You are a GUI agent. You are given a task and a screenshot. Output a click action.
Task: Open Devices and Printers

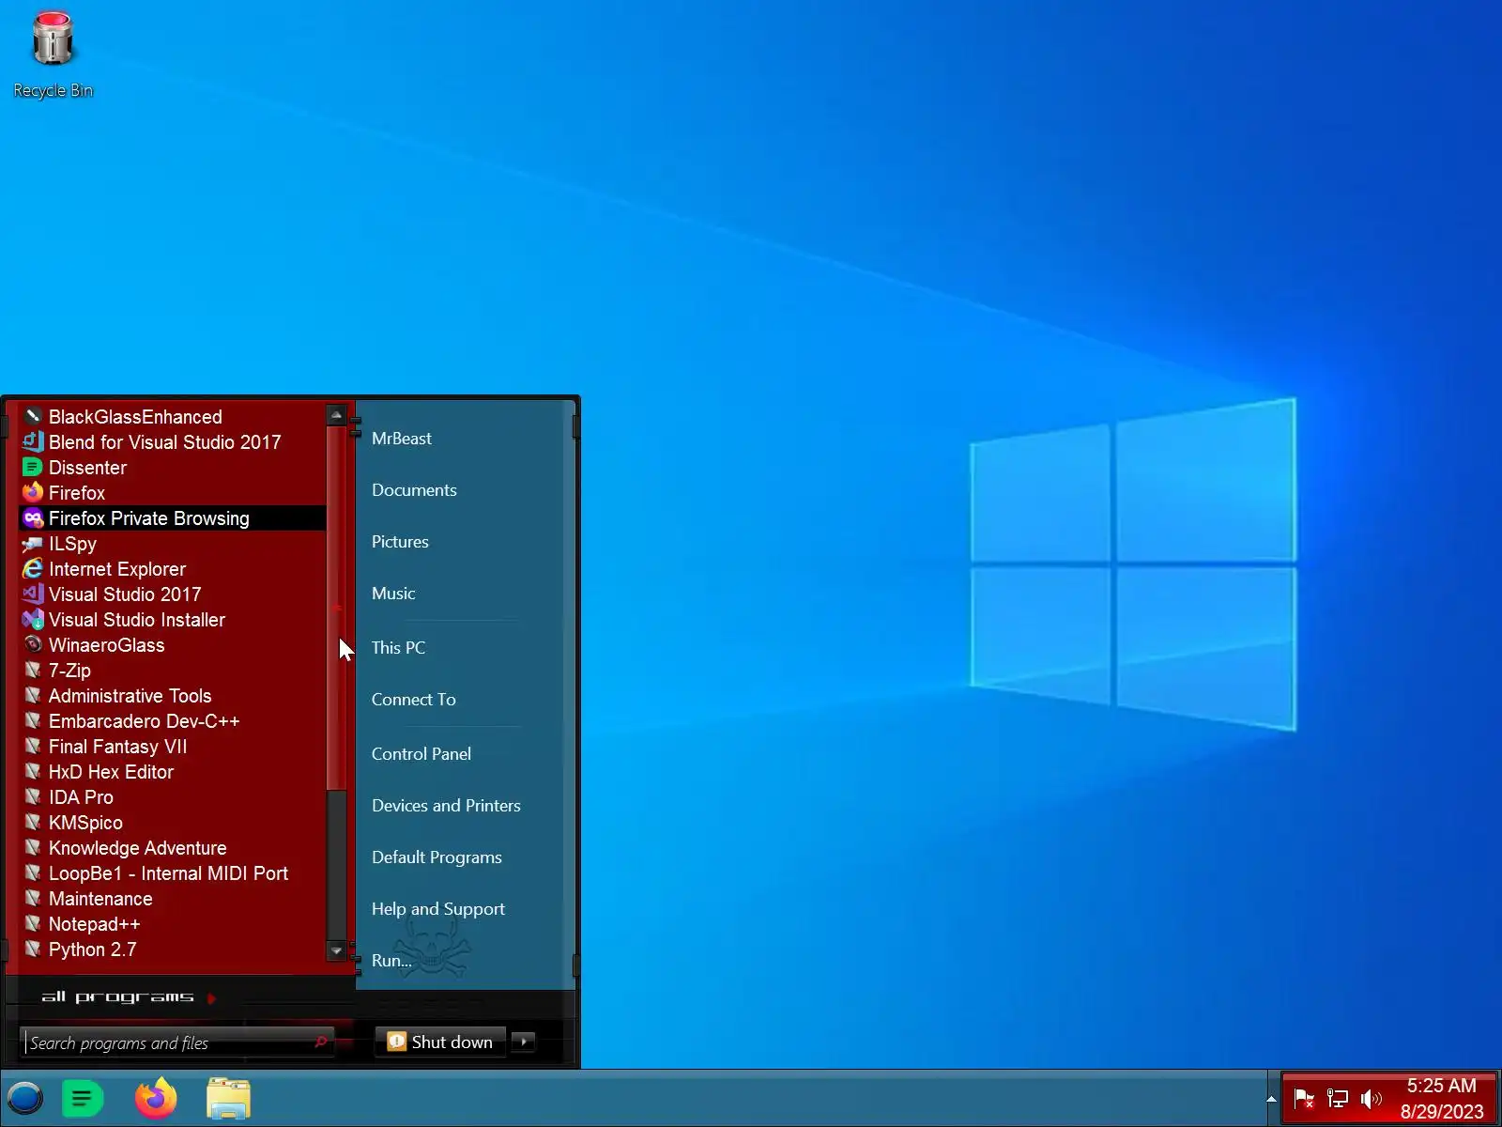[x=446, y=806]
